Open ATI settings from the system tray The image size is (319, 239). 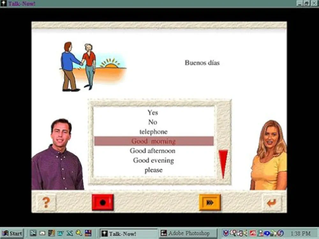[252, 233]
